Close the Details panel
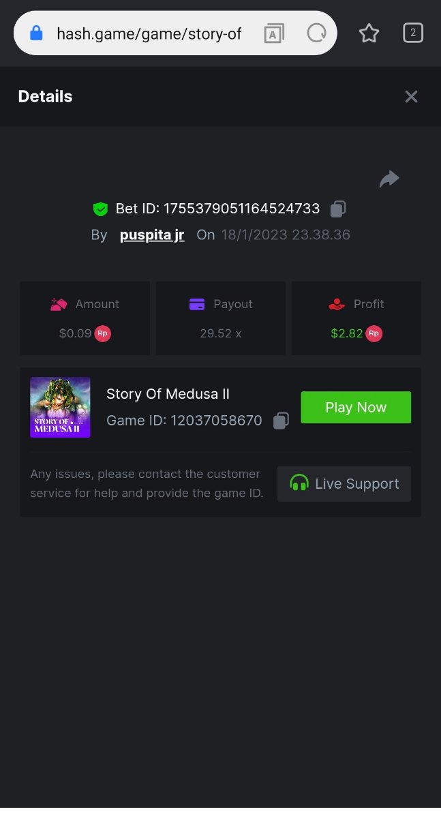The height and width of the screenshot is (818, 441). (411, 97)
